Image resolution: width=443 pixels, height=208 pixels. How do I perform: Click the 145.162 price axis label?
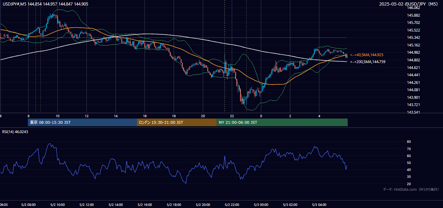pyautogui.click(x=413, y=45)
